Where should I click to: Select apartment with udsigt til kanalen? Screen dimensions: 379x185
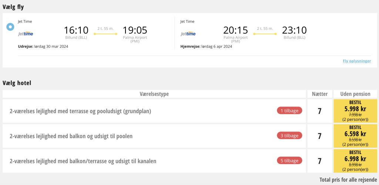click(x=83, y=161)
